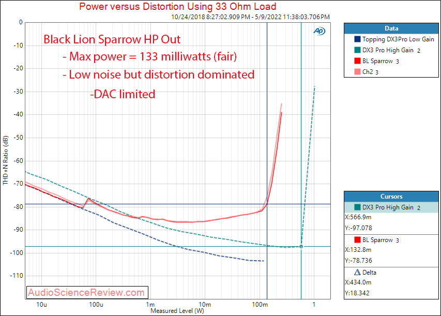Click the Delta triangle icon in Cursors
The image size is (441, 316).
[x=357, y=272]
